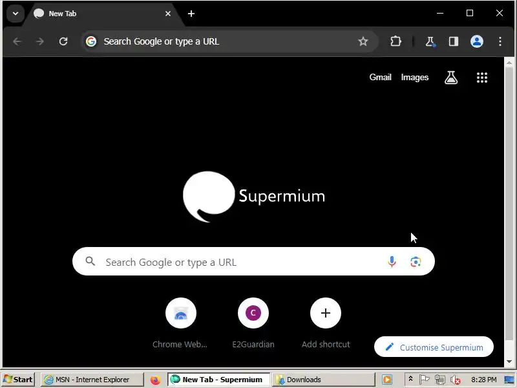Open the E2Guardian shortcut
Viewport: 517px width, 388px height.
coord(253,323)
